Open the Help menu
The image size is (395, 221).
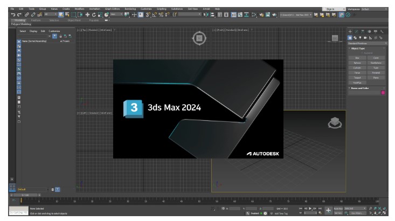pos(217,9)
